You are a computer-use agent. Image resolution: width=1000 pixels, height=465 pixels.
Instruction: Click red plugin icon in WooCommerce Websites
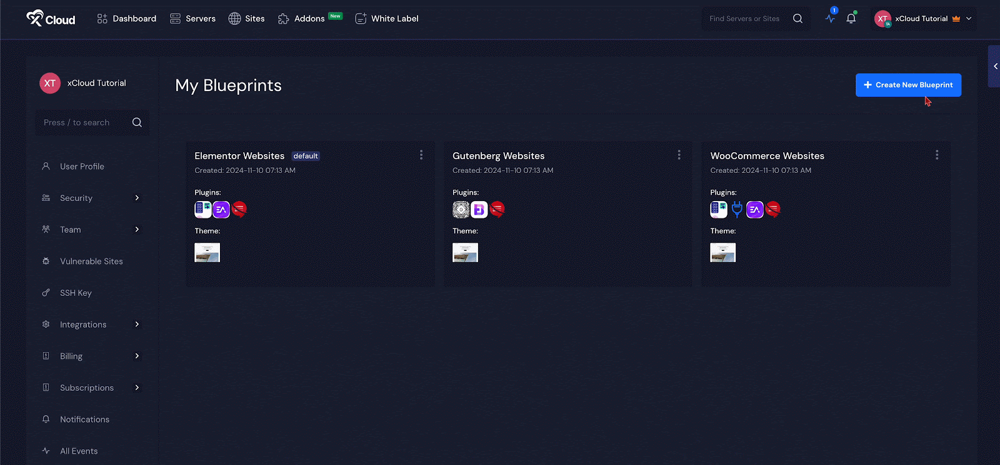[773, 210]
